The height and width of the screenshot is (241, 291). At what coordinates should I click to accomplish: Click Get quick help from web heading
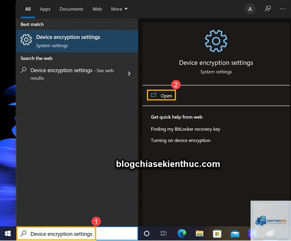click(177, 117)
